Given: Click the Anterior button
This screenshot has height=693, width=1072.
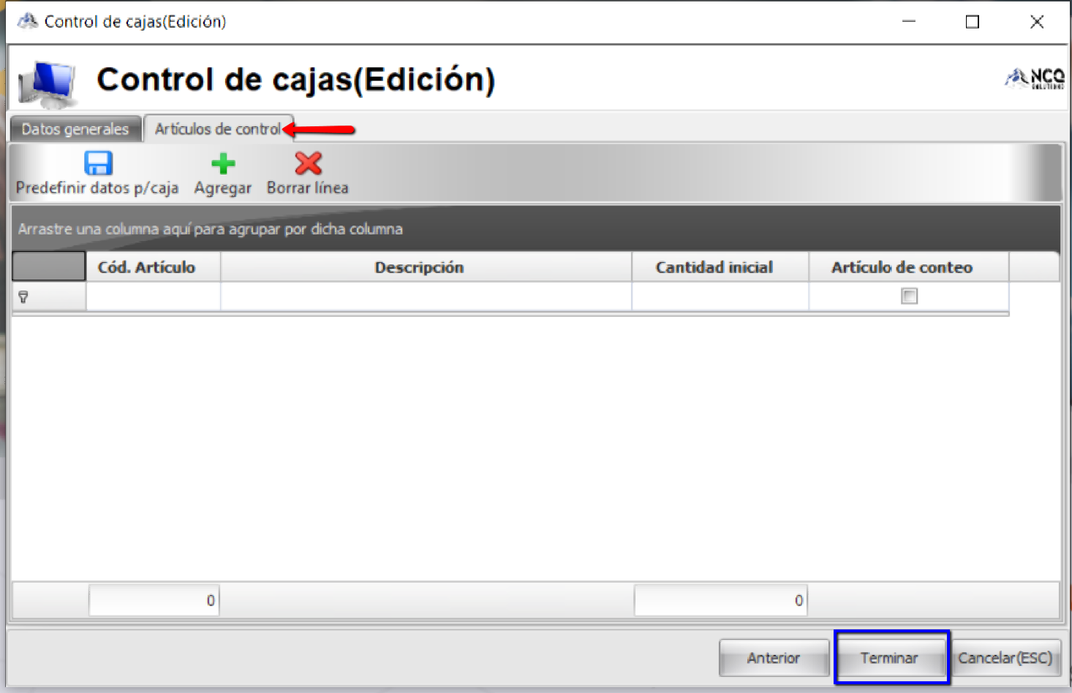Looking at the screenshot, I should 774,657.
